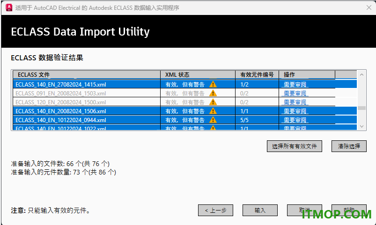Sort by the XML 状态 column header
The width and height of the screenshot is (376, 225).
click(198, 75)
